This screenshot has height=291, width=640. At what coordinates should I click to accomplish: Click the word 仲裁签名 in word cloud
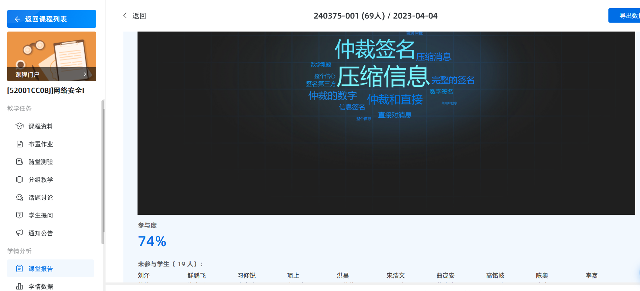pos(375,49)
